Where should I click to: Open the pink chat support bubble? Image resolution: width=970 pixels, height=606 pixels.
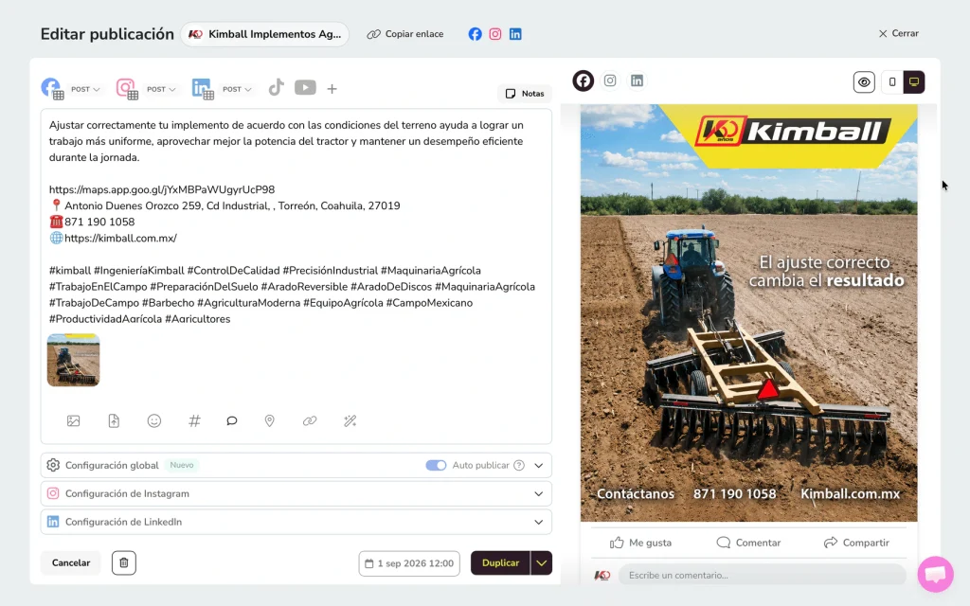click(x=935, y=574)
